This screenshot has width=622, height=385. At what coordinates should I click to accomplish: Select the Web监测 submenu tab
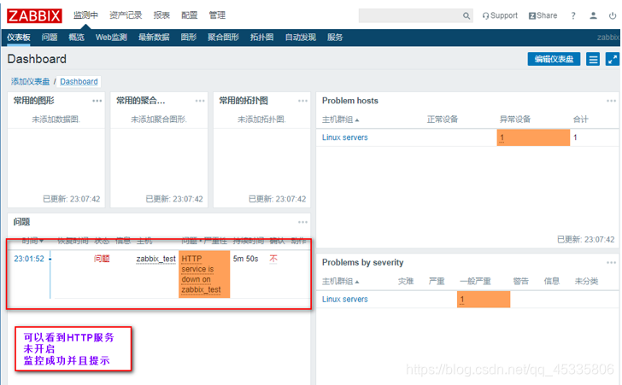click(111, 38)
